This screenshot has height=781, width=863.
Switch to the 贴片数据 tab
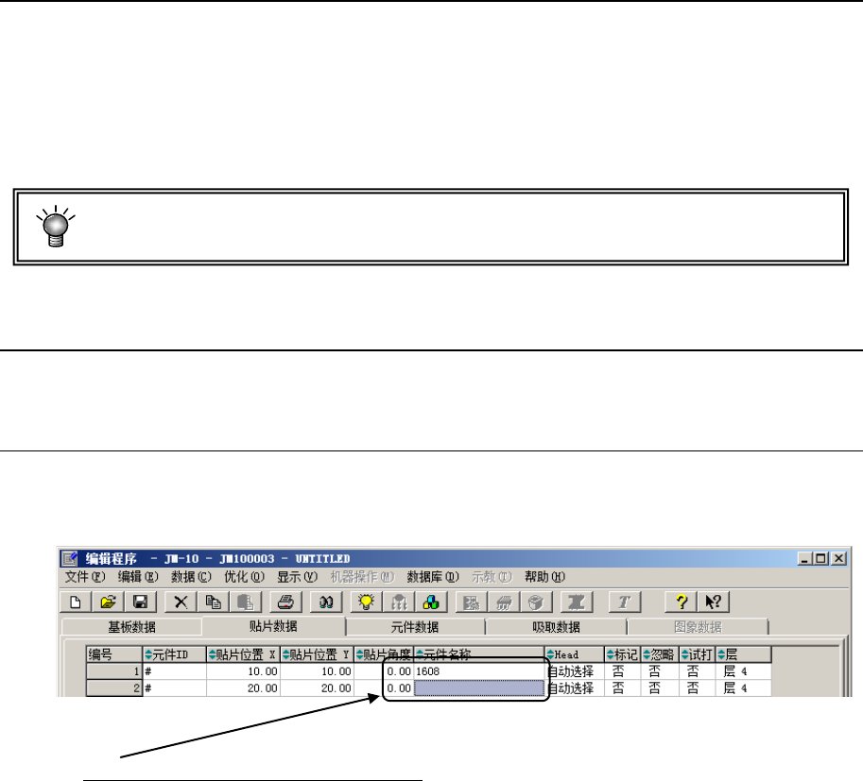pyautogui.click(x=273, y=626)
